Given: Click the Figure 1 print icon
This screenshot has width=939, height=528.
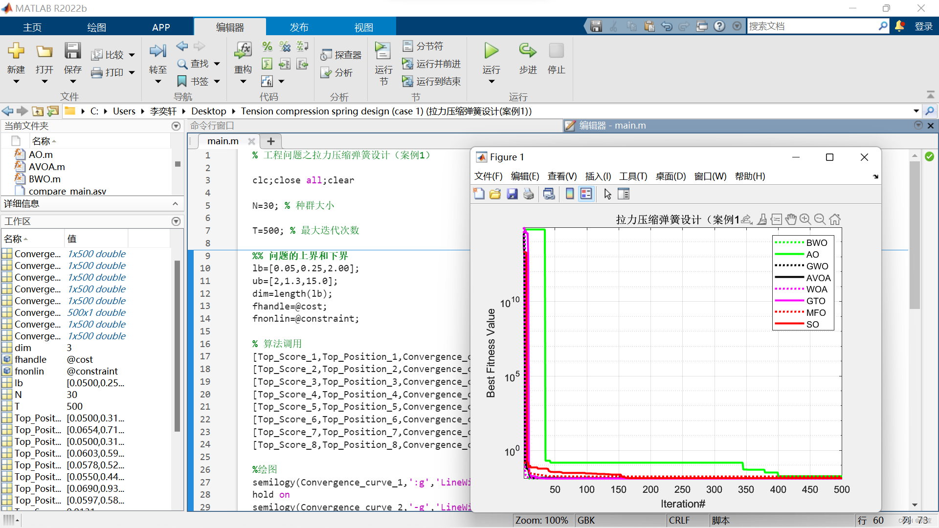Looking at the screenshot, I should pos(528,194).
